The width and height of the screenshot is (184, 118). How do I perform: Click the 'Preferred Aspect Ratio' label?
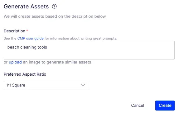(x=25, y=74)
